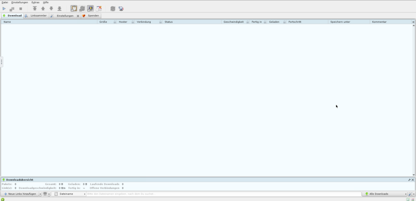This screenshot has width=416, height=201.
Task: Expand arrow next to bottom tools icon
Action: coord(414,194)
